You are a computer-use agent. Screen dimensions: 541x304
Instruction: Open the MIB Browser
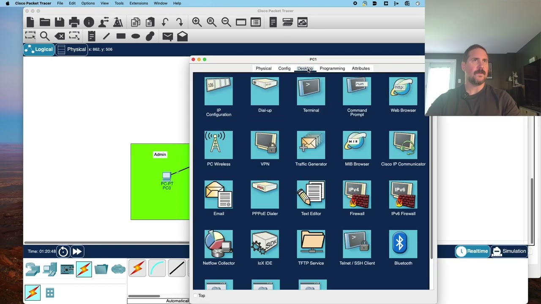(357, 145)
